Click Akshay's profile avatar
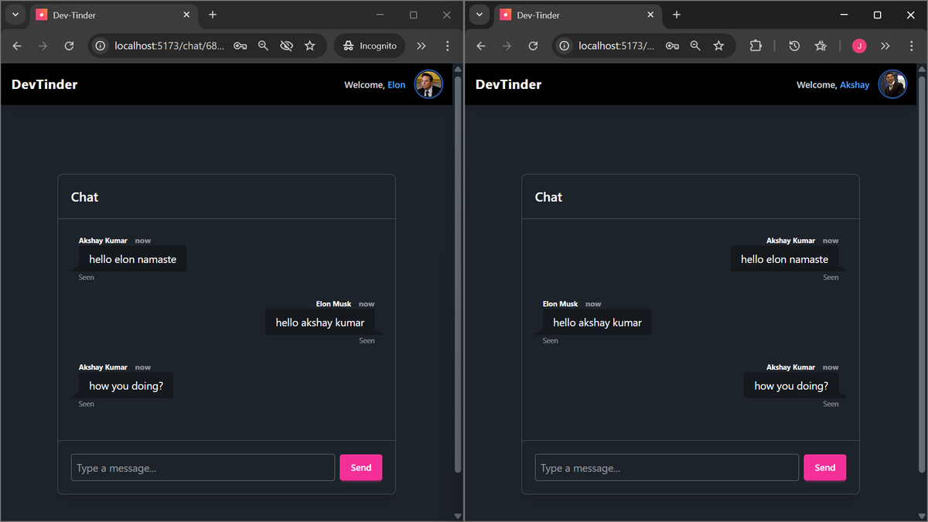The image size is (928, 522). point(892,84)
